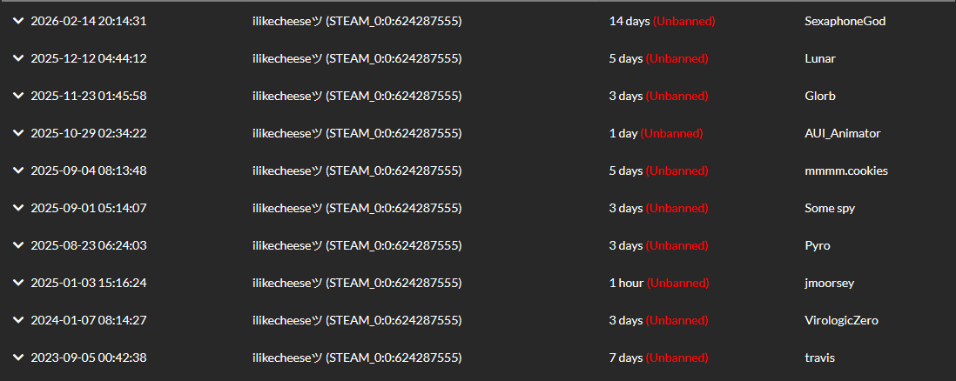Click admin AUI_Animator
The height and width of the screenshot is (381, 956).
842,133
